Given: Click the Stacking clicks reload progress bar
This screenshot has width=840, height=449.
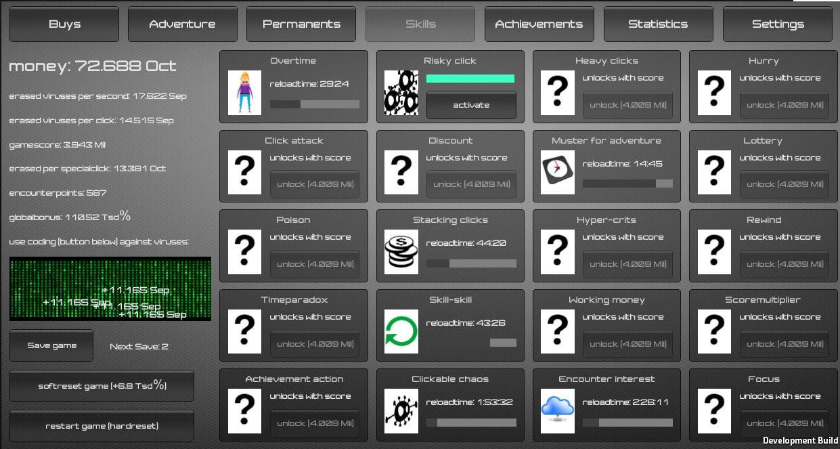Looking at the screenshot, I should tap(471, 263).
